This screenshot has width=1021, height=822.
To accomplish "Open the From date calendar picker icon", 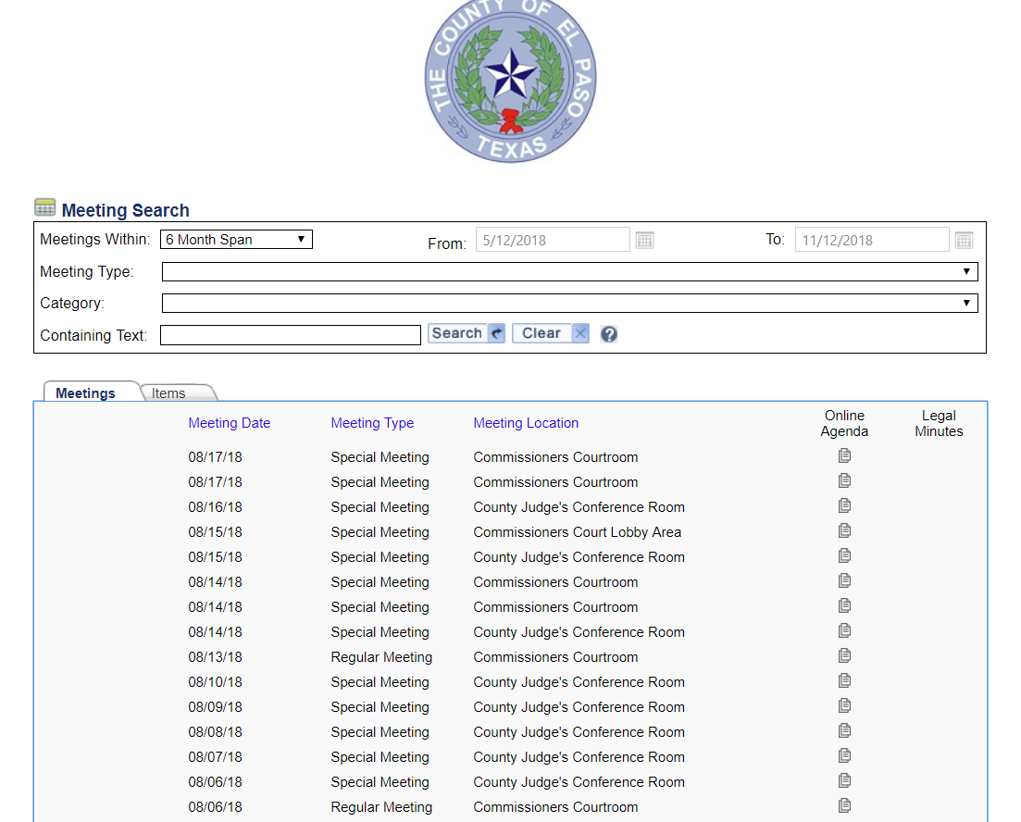I will click(x=644, y=241).
